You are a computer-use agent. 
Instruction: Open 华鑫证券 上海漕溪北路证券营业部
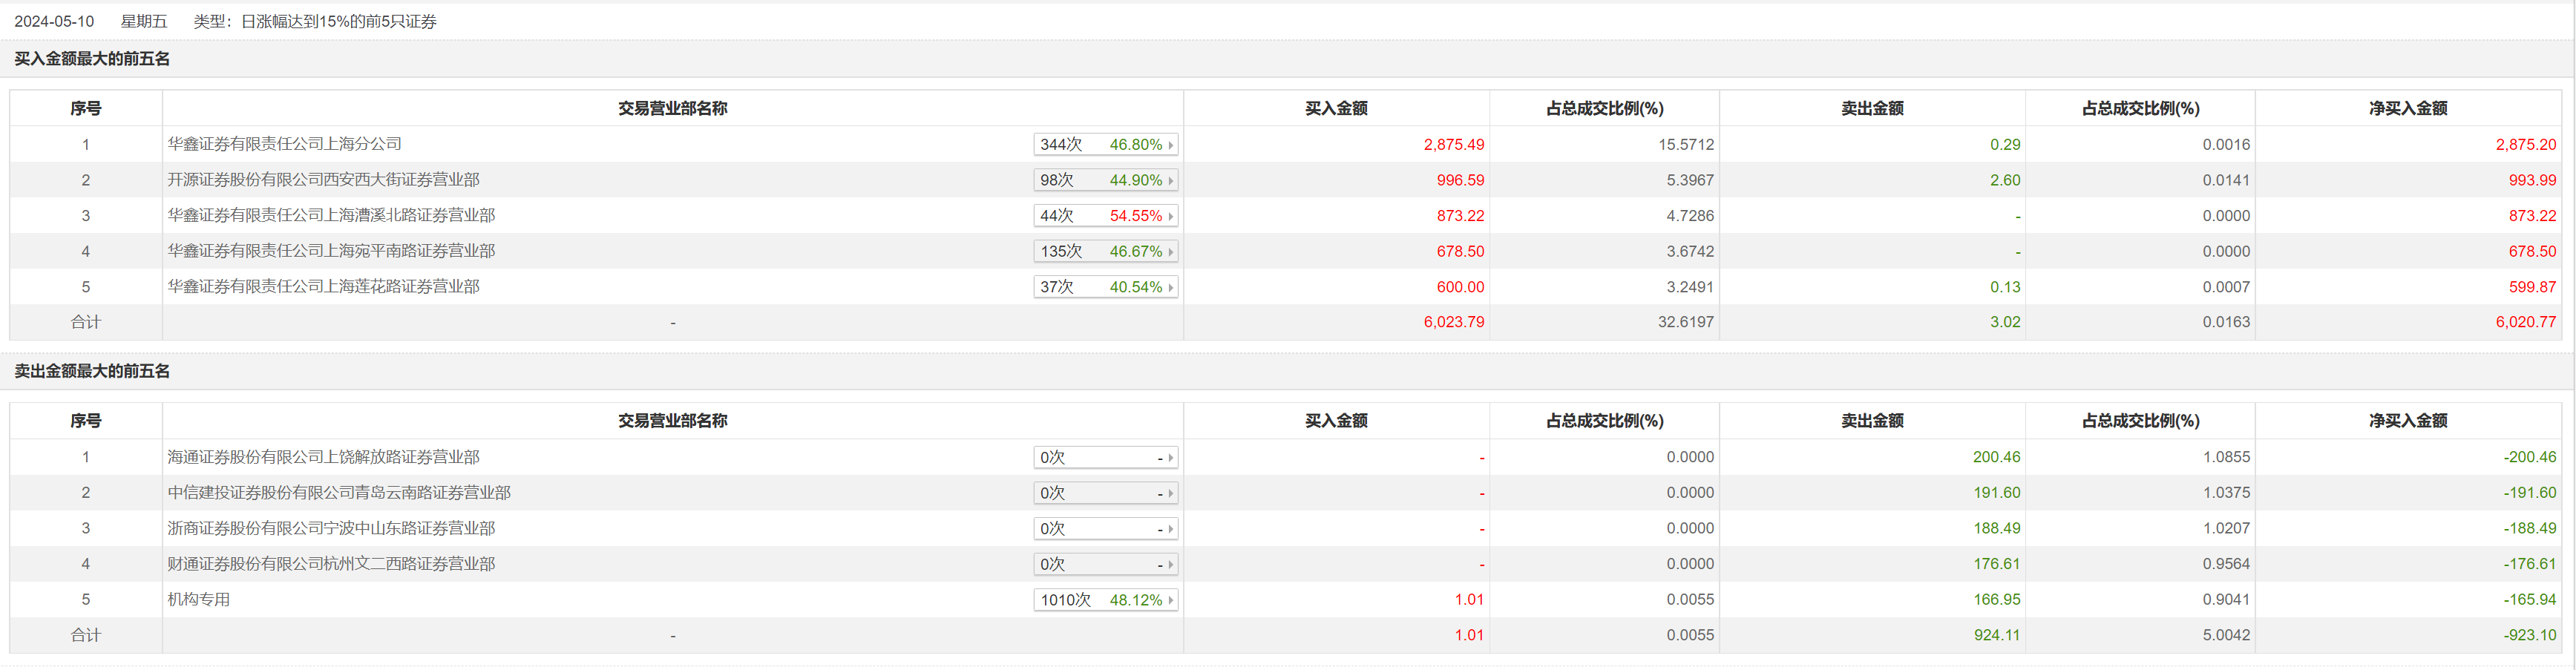[x=331, y=216]
